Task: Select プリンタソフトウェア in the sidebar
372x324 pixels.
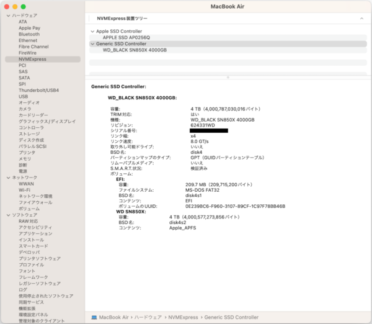Action: pos(40,259)
